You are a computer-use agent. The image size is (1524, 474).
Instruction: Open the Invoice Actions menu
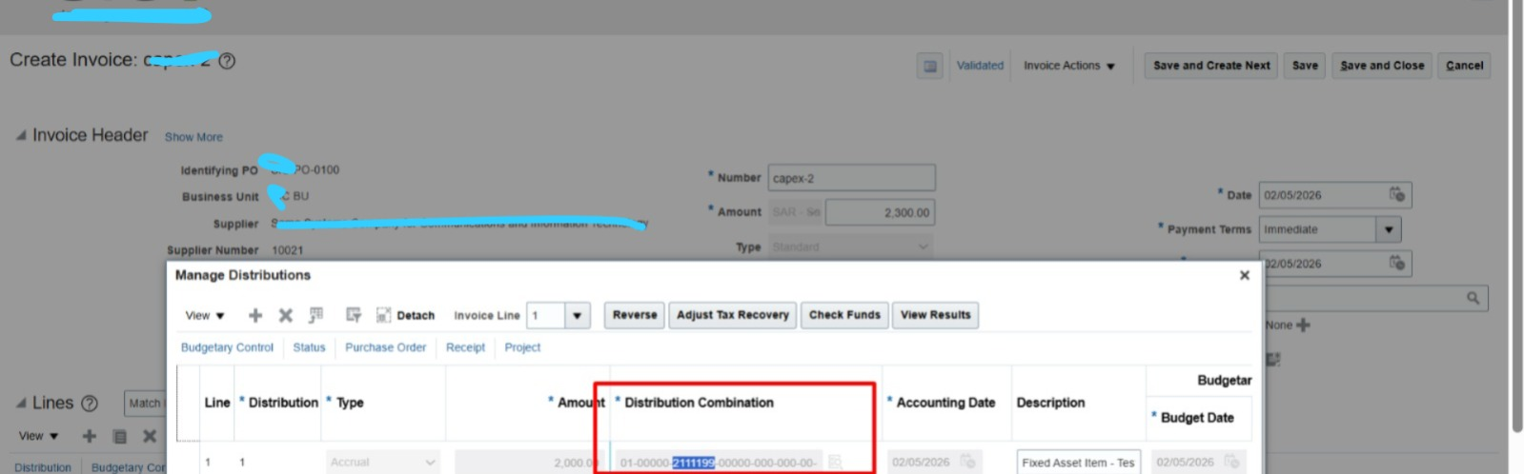pos(1069,66)
